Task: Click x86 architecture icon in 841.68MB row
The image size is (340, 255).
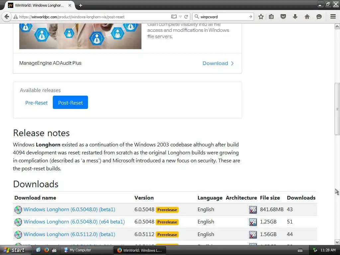Action: (253, 210)
